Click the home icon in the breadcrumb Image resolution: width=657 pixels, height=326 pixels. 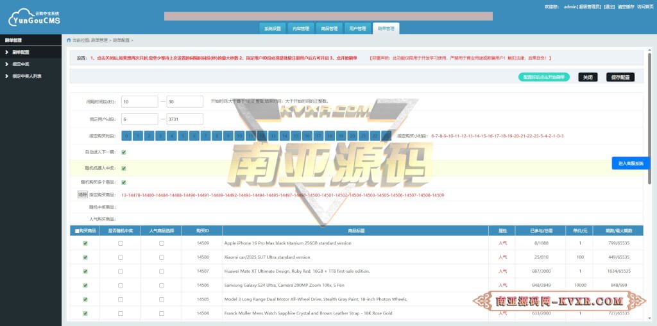click(69, 40)
